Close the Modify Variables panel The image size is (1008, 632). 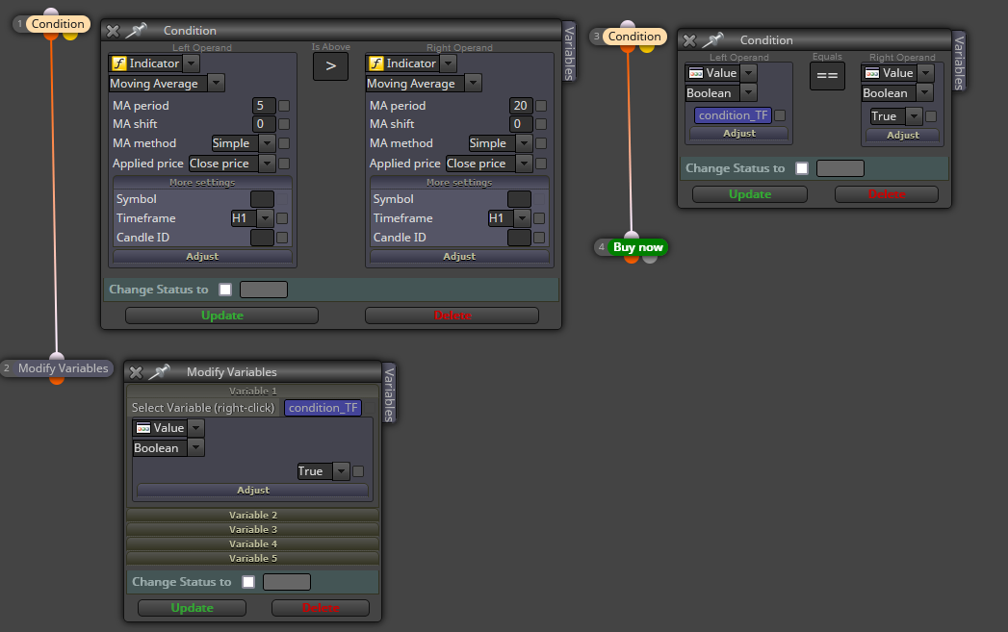point(136,372)
